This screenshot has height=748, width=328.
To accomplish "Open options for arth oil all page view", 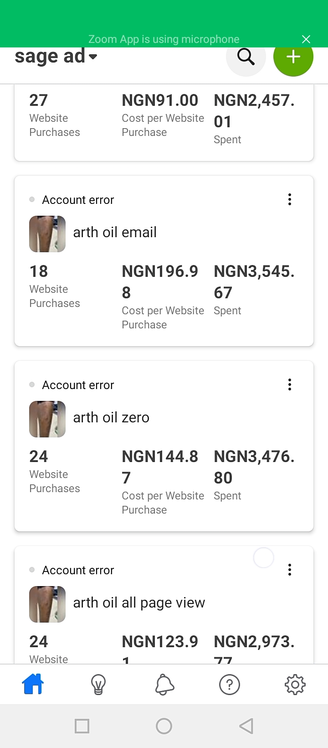I will (290, 570).
